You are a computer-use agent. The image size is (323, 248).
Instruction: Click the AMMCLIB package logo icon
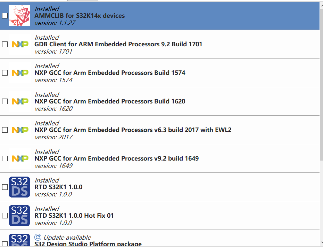19,15
